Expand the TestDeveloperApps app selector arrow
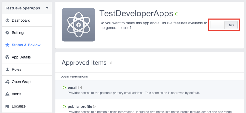The height and width of the screenshot is (113, 246). pyautogui.click(x=47, y=8)
